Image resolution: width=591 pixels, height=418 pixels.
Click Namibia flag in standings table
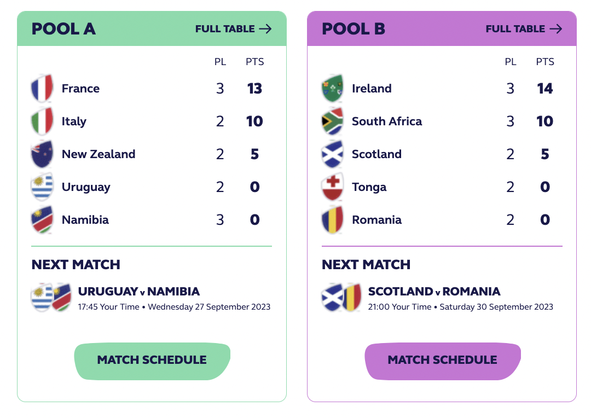pos(42,220)
